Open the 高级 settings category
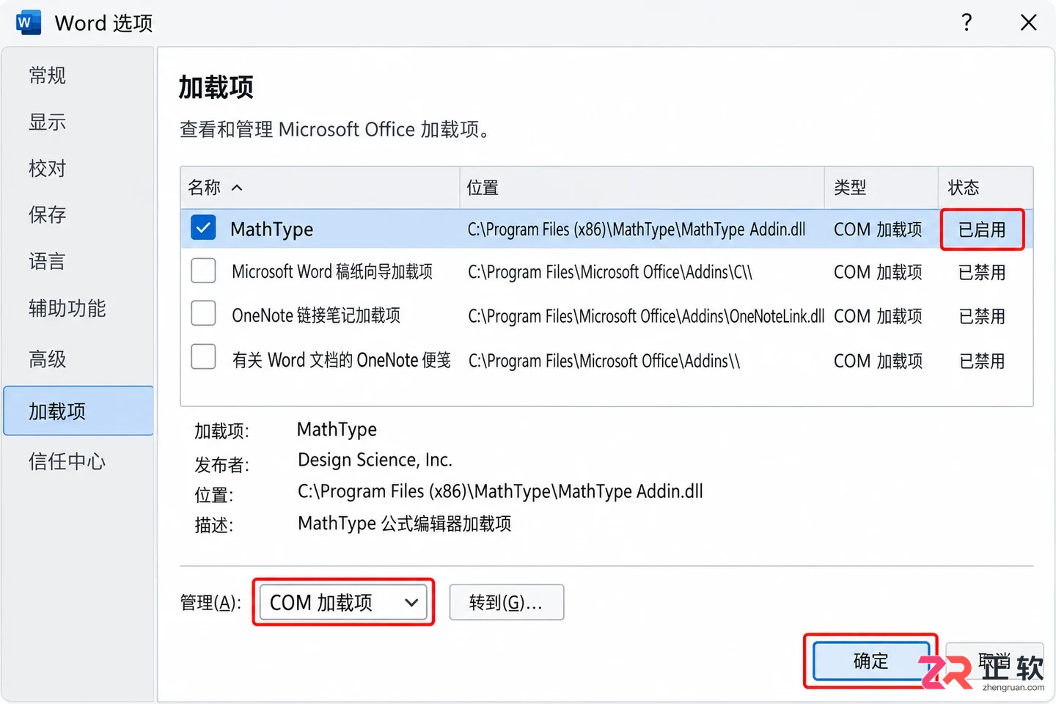 coord(78,359)
